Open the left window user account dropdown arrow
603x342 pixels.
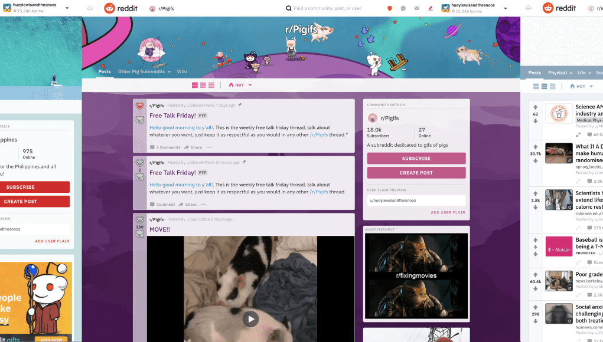coord(67,8)
